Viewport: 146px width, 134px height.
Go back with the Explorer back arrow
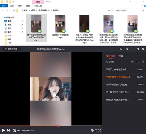tap(2, 10)
